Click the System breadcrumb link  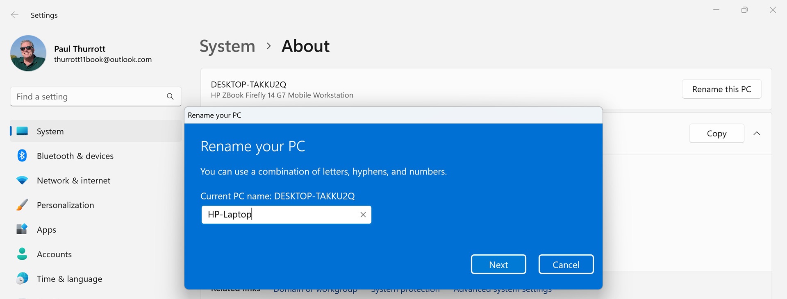pos(227,46)
